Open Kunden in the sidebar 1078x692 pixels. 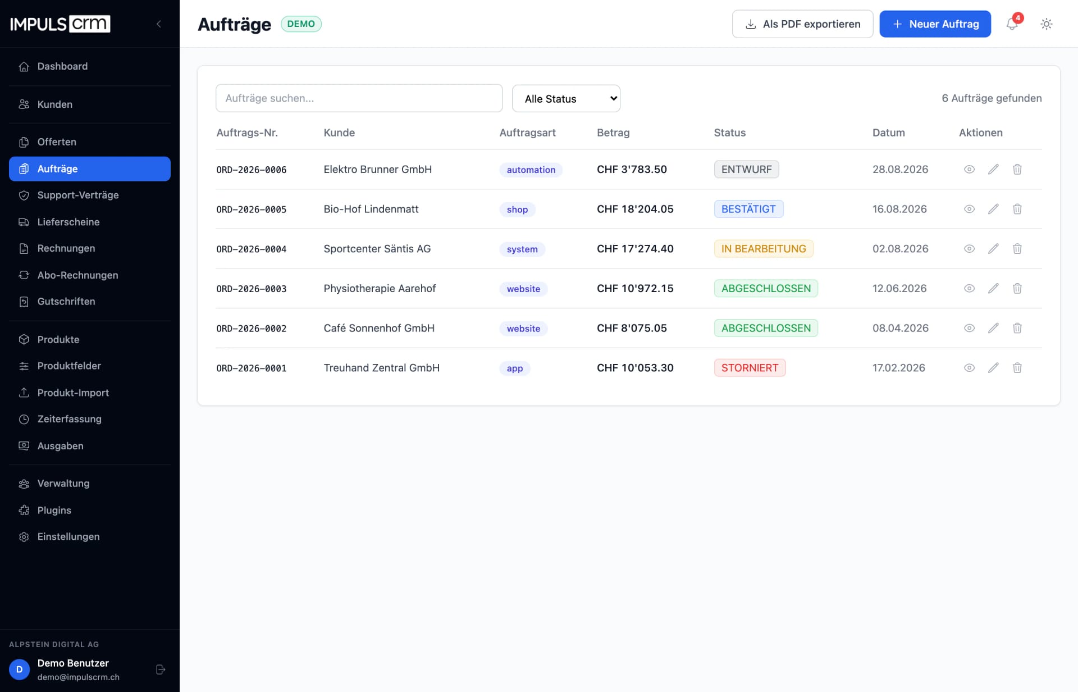click(90, 104)
